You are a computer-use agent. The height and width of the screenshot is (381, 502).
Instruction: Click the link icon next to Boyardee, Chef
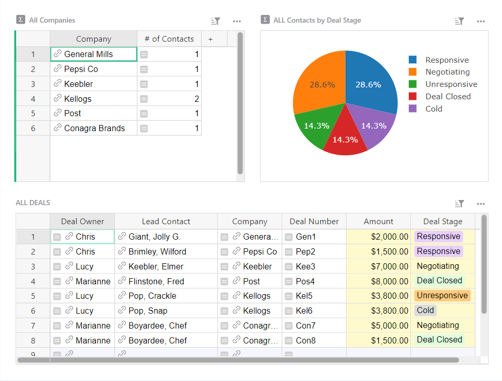coord(121,325)
